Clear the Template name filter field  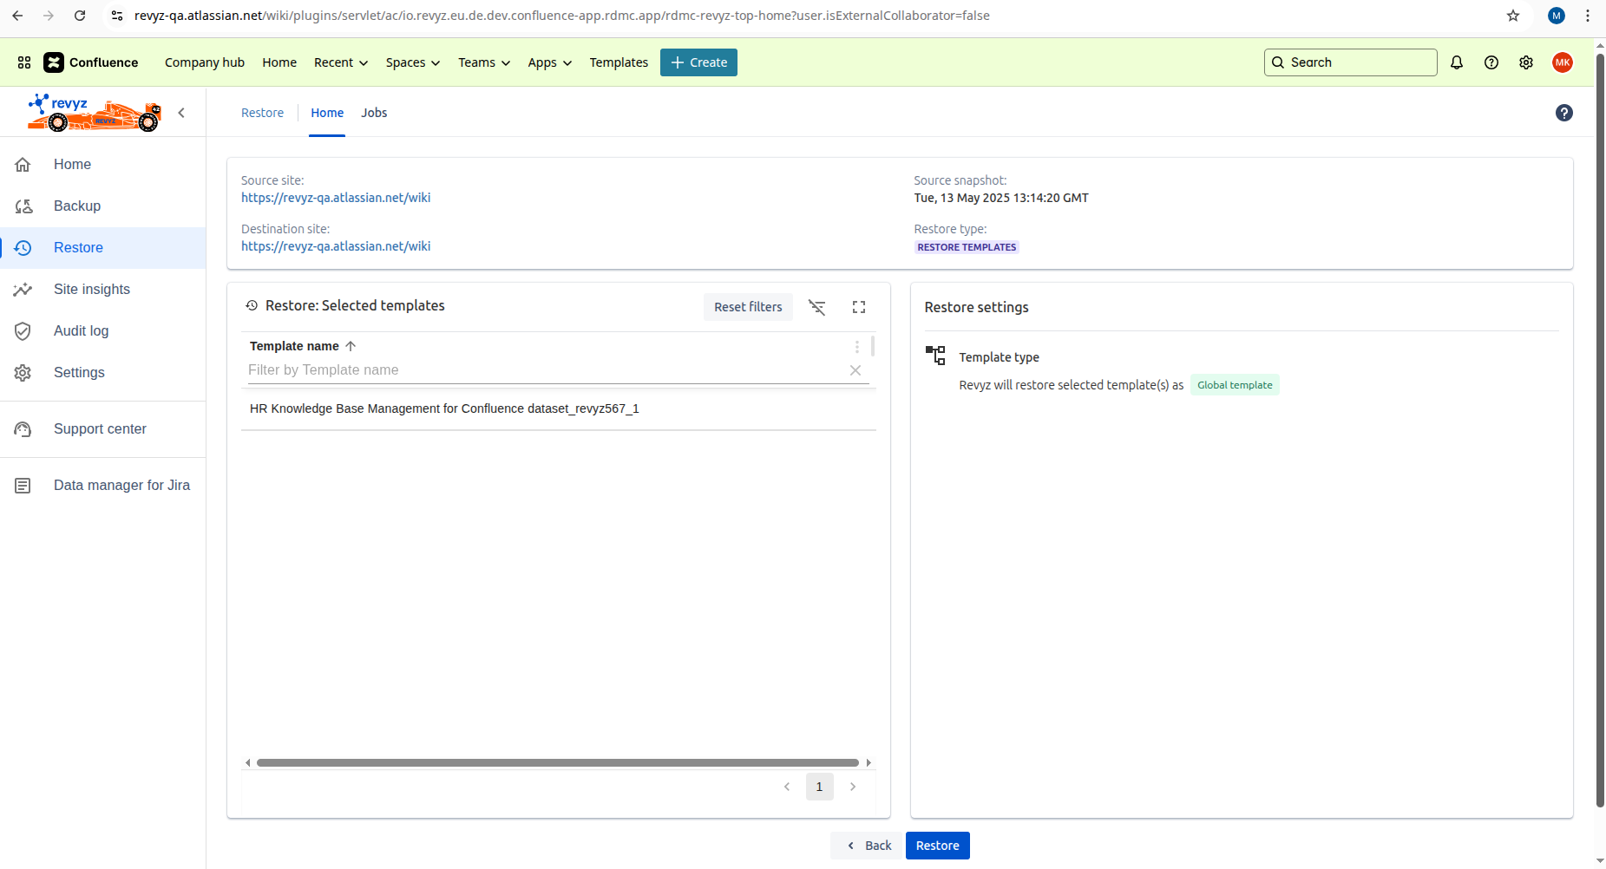[x=855, y=370]
